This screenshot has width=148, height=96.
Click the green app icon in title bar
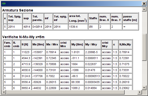pyautogui.click(x=4, y=3)
